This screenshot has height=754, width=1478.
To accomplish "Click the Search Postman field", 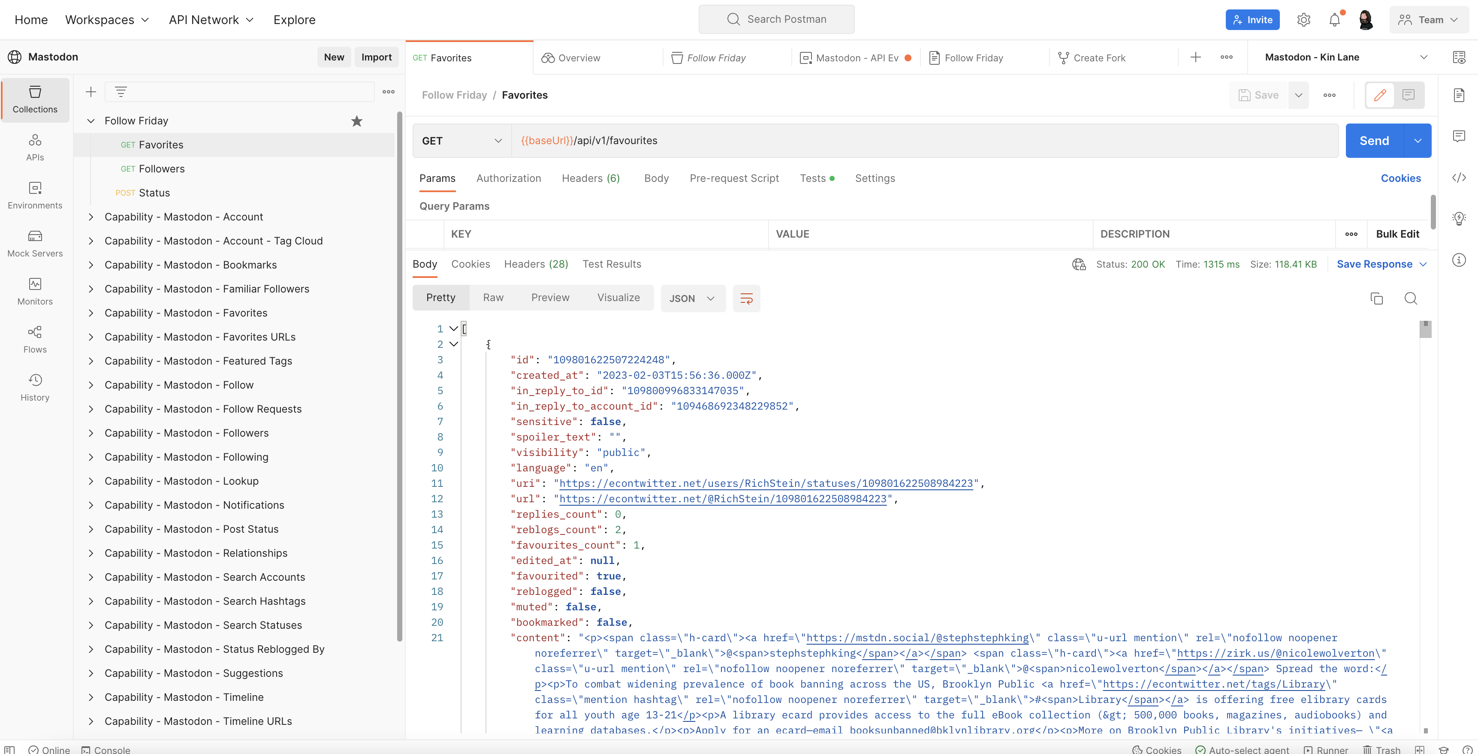I will coord(776,19).
